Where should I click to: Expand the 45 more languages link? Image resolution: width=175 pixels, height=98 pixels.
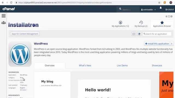click(x=23, y=90)
